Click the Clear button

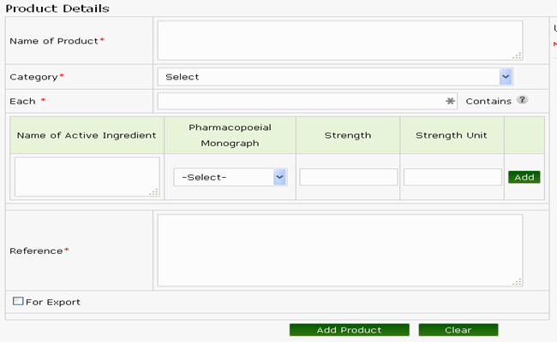(x=458, y=330)
